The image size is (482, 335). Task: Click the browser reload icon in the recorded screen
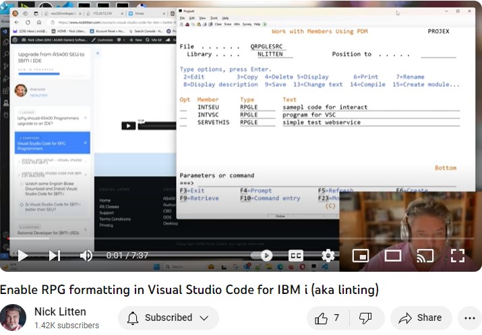point(28,22)
